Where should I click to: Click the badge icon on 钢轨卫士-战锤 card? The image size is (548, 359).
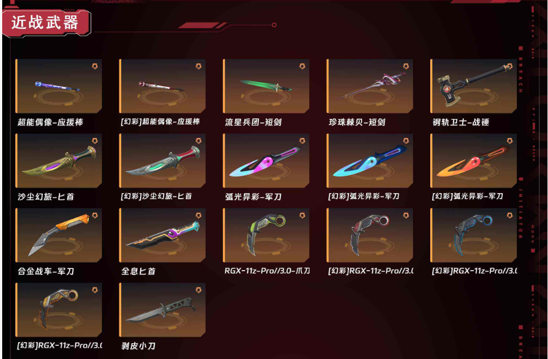(x=509, y=66)
